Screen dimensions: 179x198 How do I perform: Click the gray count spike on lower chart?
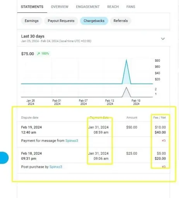point(126,92)
